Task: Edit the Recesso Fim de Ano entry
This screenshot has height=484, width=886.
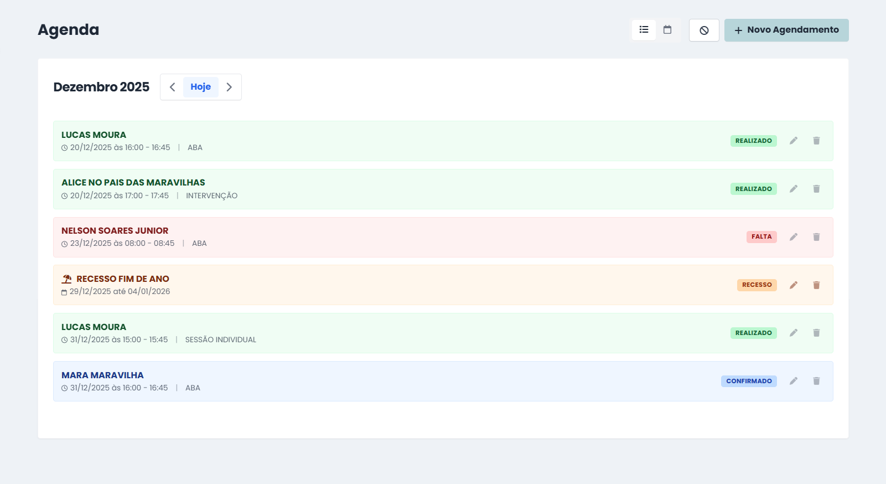Action: (x=793, y=285)
